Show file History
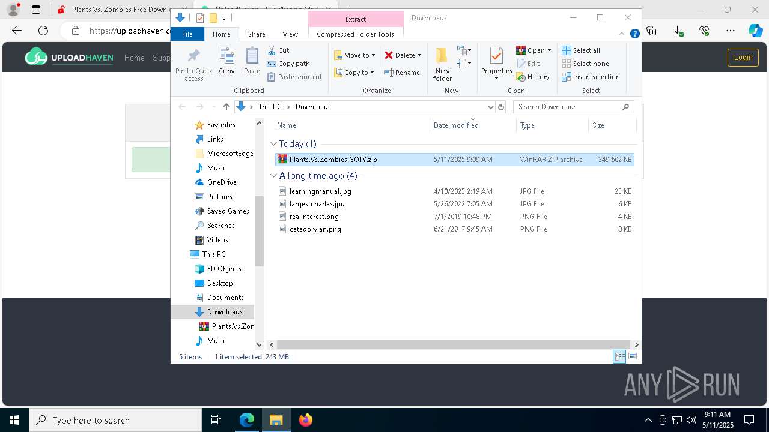The width and height of the screenshot is (769, 432). pos(533,77)
